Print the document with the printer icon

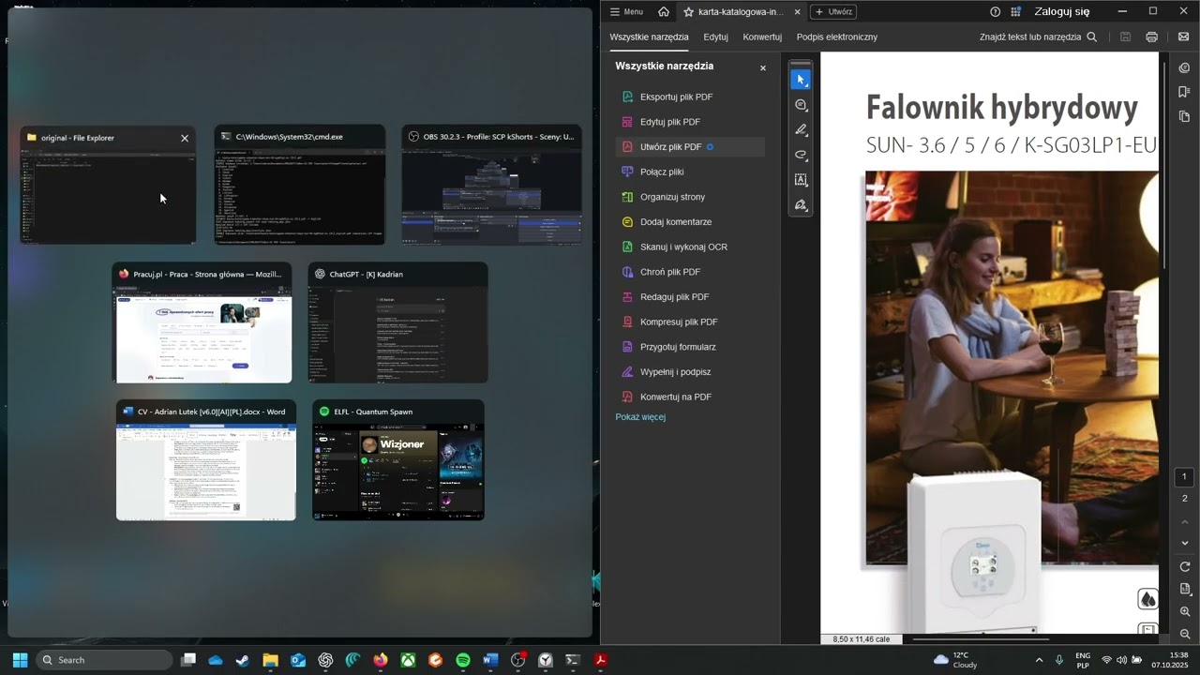1151,37
